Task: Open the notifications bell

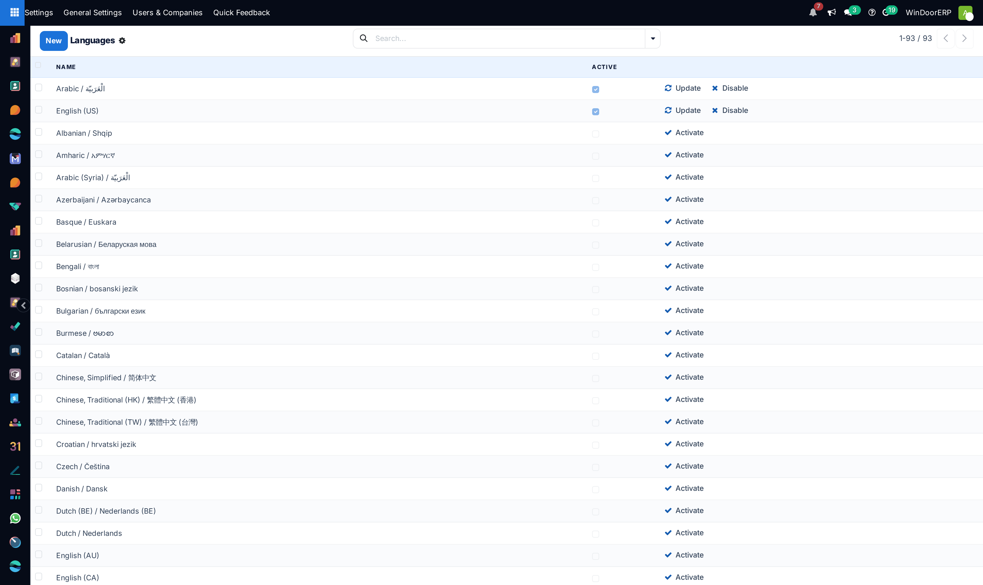Action: 813,13
